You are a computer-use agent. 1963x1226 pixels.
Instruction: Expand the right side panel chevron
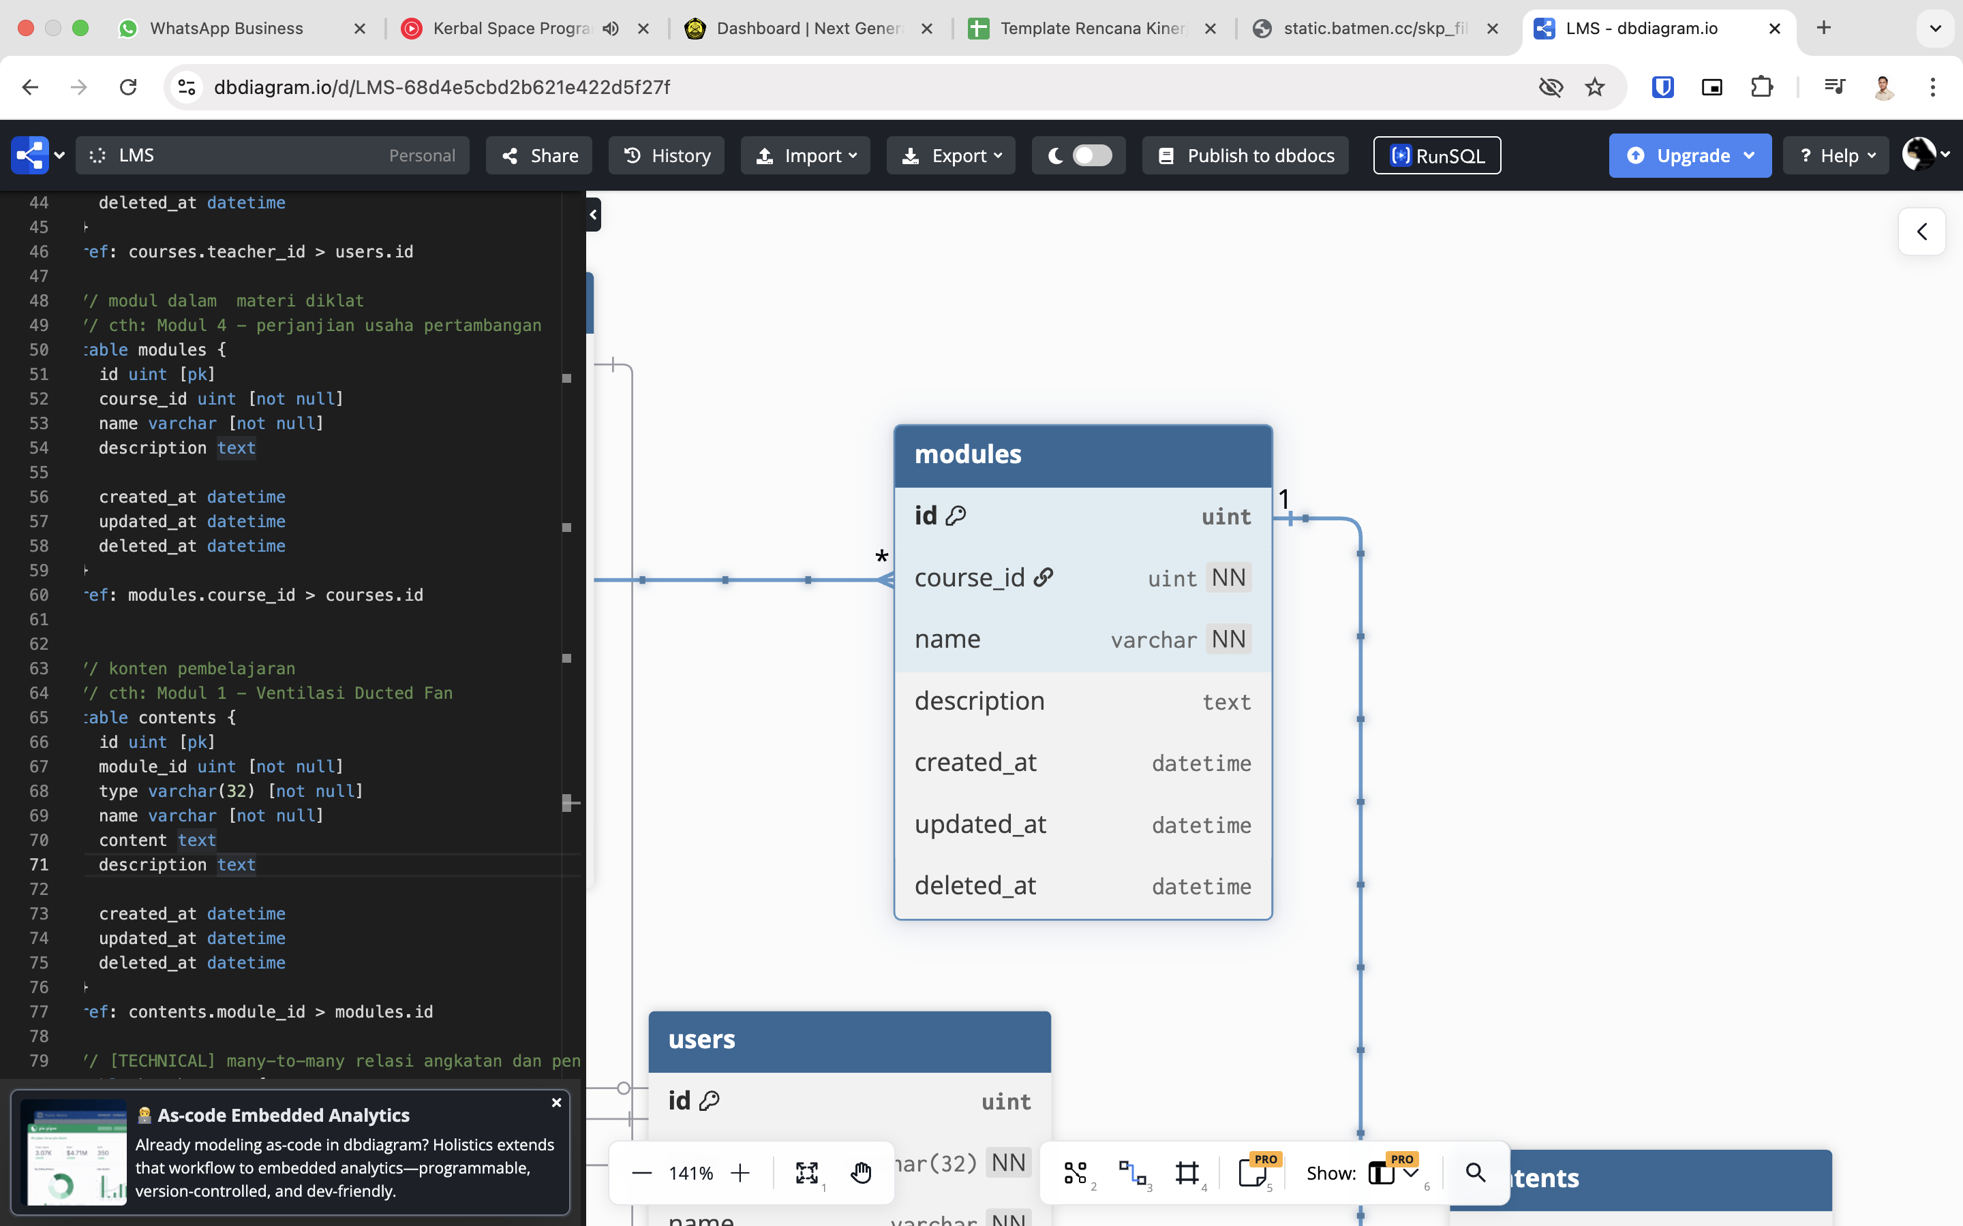click(x=1921, y=232)
